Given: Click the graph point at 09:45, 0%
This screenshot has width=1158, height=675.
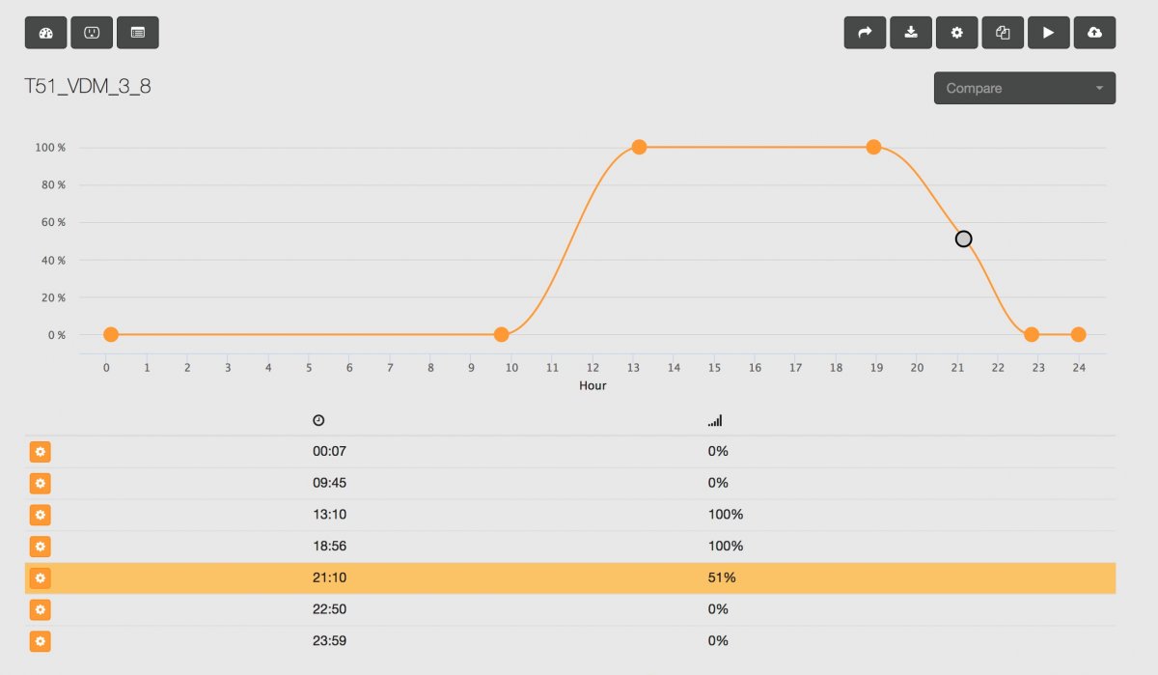Looking at the screenshot, I should pyautogui.click(x=501, y=334).
